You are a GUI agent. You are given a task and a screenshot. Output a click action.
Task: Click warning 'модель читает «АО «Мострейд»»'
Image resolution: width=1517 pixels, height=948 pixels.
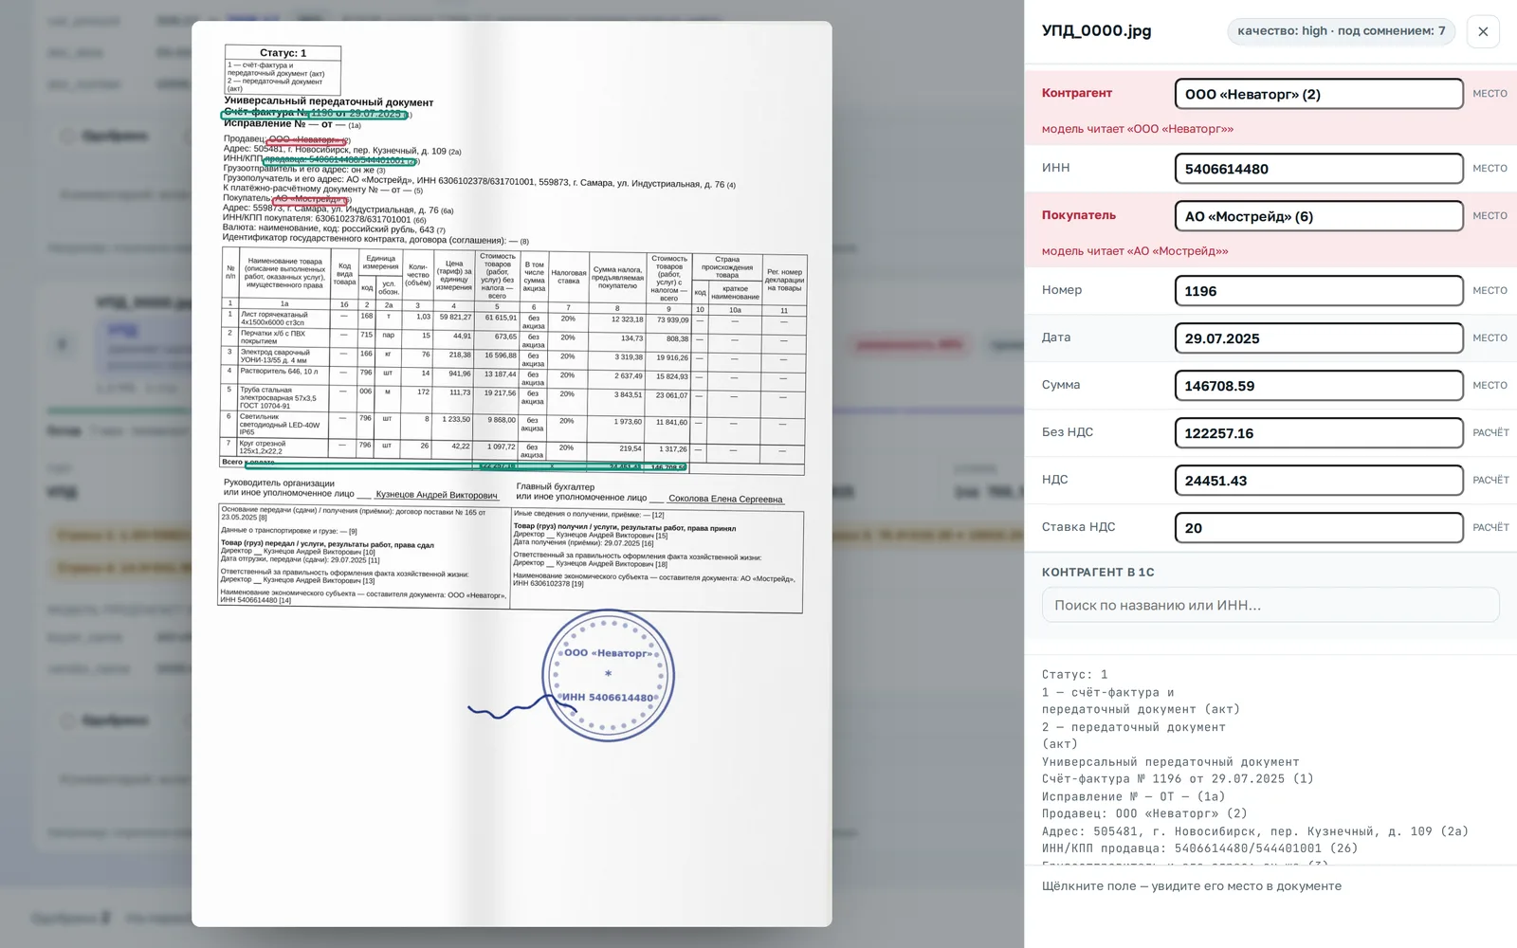click(x=1135, y=251)
